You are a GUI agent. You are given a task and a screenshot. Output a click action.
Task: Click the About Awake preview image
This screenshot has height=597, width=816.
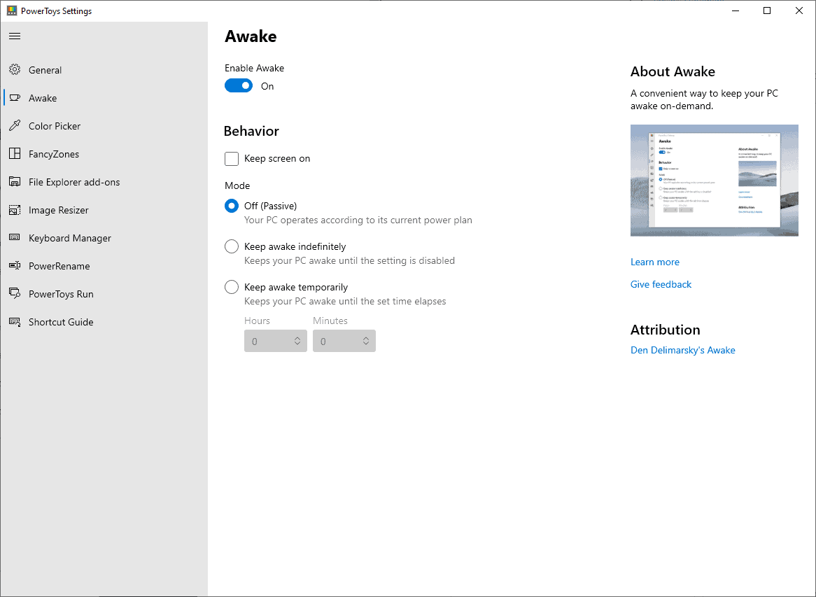click(714, 180)
